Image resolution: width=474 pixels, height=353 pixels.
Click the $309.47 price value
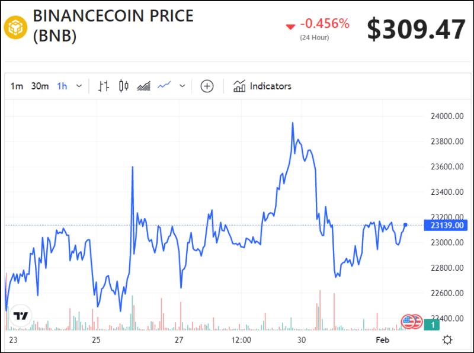point(417,30)
